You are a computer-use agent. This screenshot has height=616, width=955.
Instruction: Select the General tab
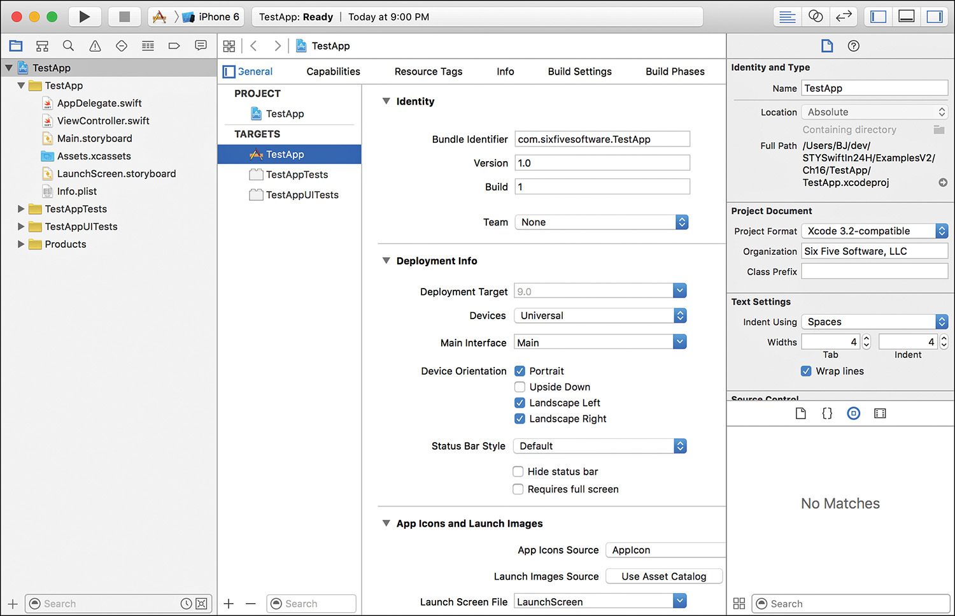[x=255, y=71]
